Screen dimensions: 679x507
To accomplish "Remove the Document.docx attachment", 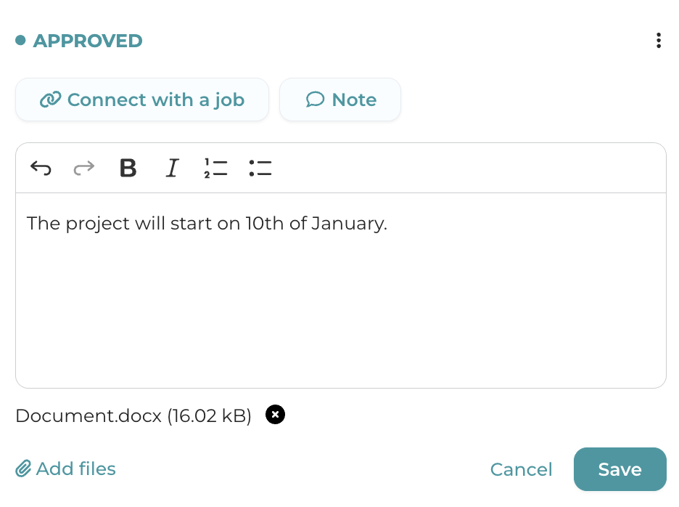I will [x=275, y=415].
